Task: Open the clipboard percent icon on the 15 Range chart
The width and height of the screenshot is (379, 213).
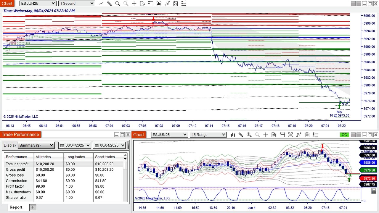Action: tap(307, 135)
